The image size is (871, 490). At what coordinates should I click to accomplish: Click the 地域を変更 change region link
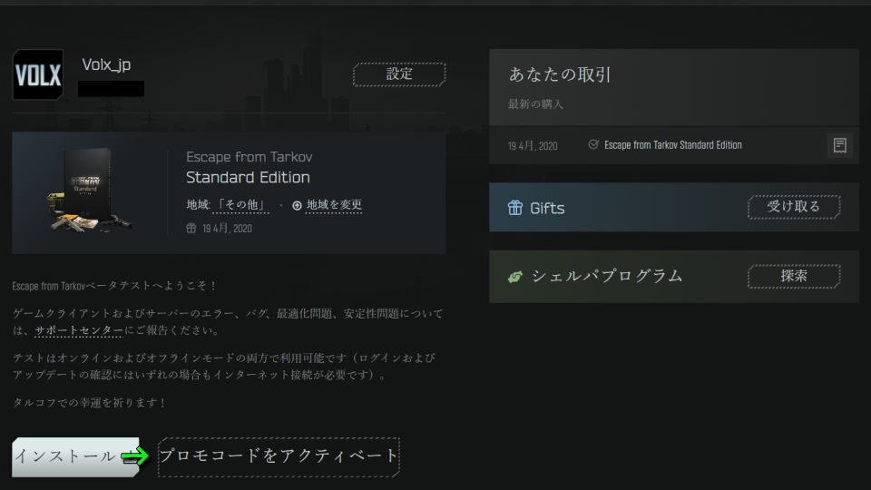coord(334,205)
